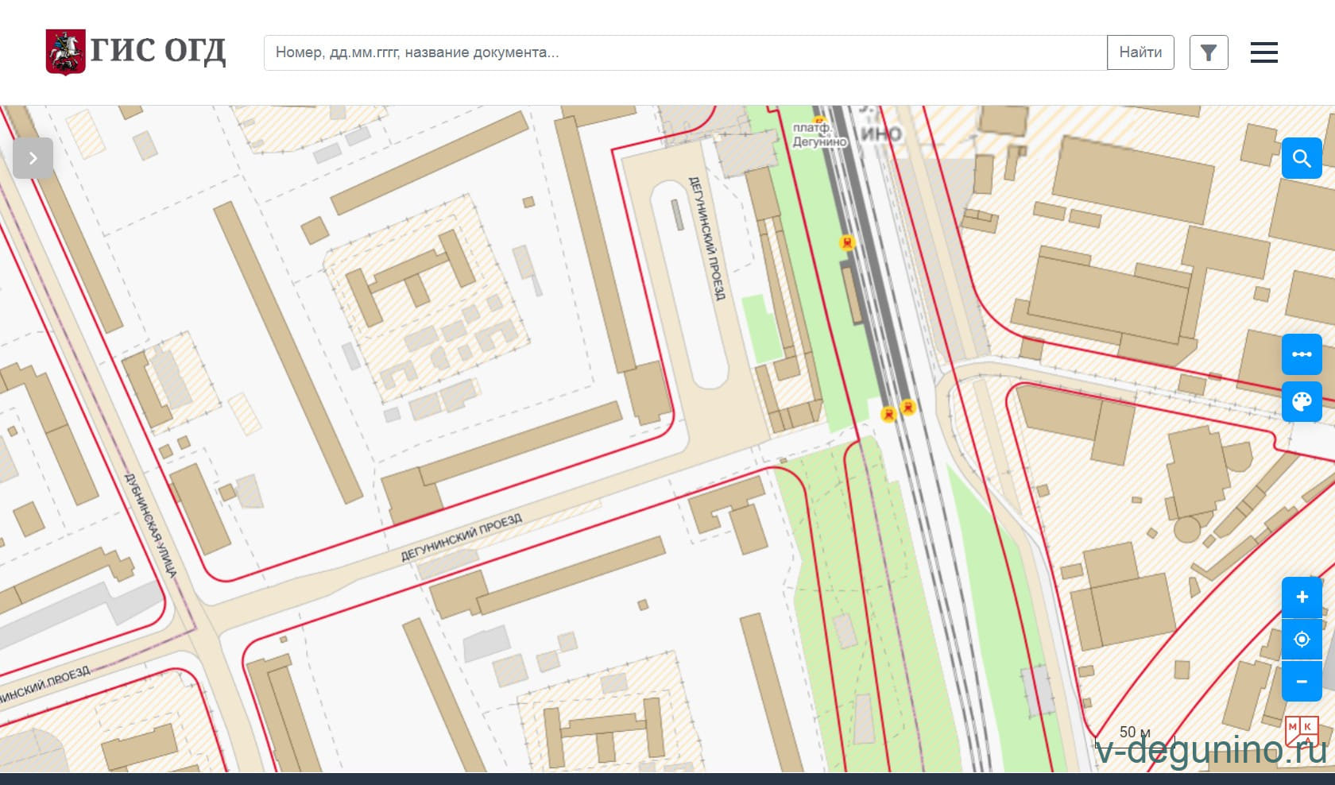Zoom out with the minus button

pos(1301,681)
